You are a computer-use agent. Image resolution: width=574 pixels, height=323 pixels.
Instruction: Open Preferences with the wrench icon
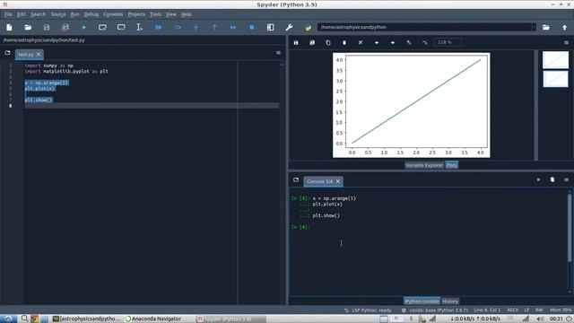(289, 28)
